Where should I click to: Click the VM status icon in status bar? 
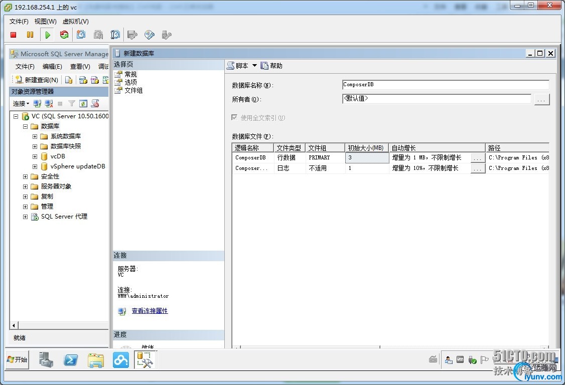click(460, 359)
